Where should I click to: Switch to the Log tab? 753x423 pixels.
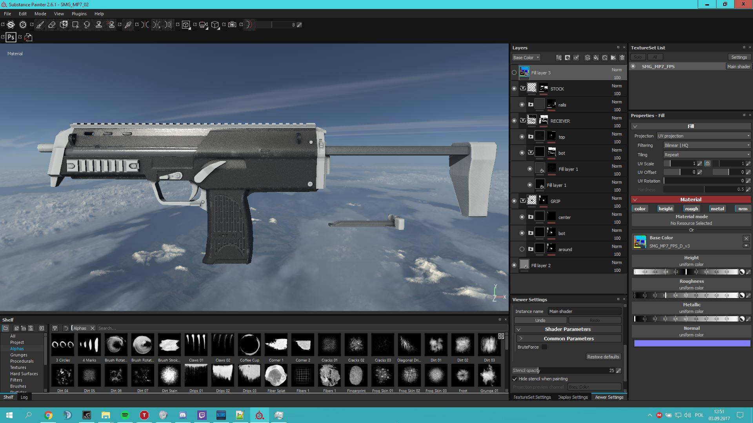[24, 397]
